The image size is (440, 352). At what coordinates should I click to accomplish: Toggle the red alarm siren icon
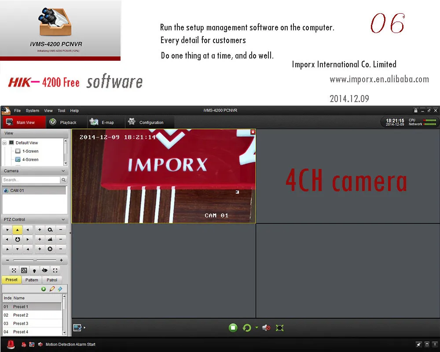point(11,344)
